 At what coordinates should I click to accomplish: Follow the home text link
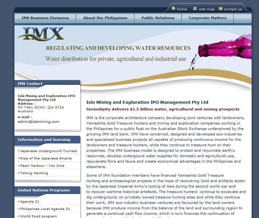click(x=182, y=9)
